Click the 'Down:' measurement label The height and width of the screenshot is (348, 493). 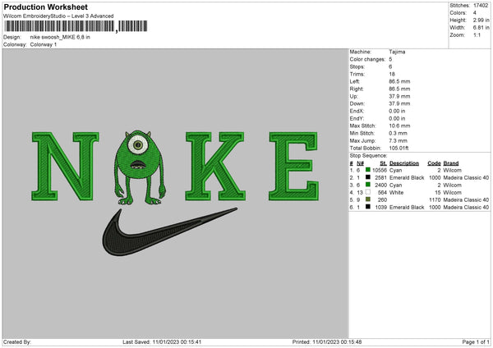[357, 103]
